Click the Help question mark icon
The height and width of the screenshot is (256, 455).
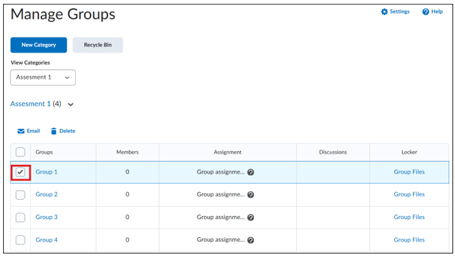tap(426, 12)
